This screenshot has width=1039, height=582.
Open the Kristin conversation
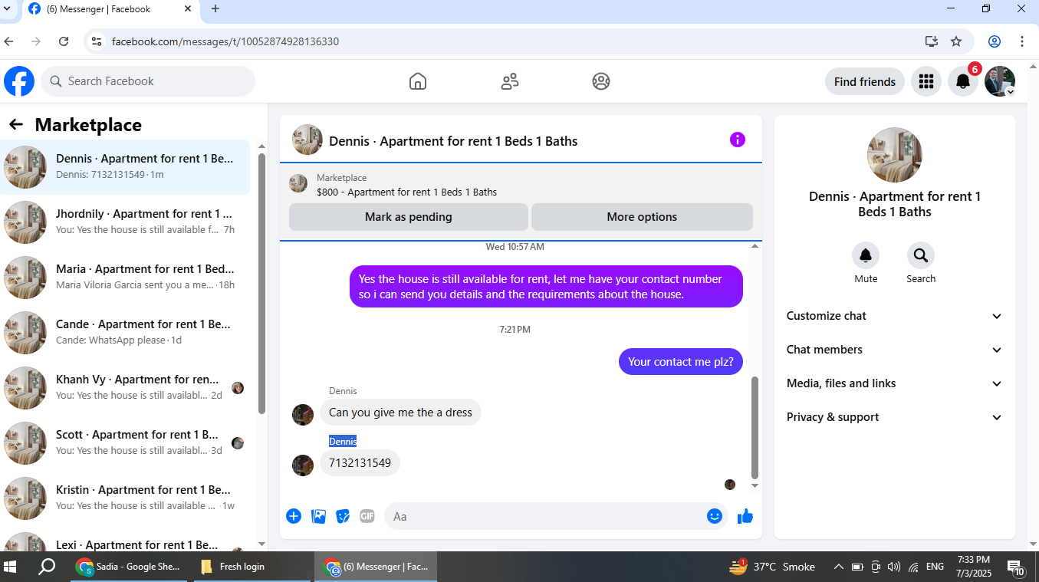click(x=126, y=498)
